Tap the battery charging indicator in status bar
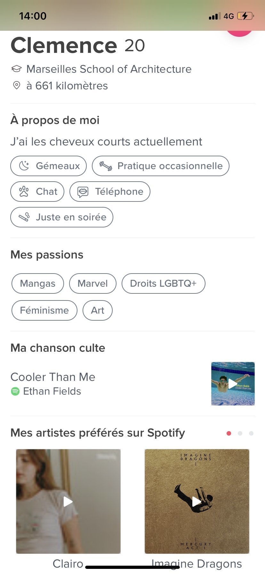This screenshot has width=265, height=574. [x=245, y=16]
